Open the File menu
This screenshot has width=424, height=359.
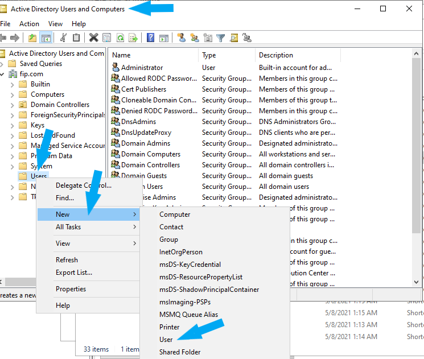coord(5,24)
